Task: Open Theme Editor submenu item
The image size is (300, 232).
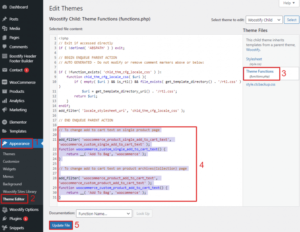Action: pos(14,199)
